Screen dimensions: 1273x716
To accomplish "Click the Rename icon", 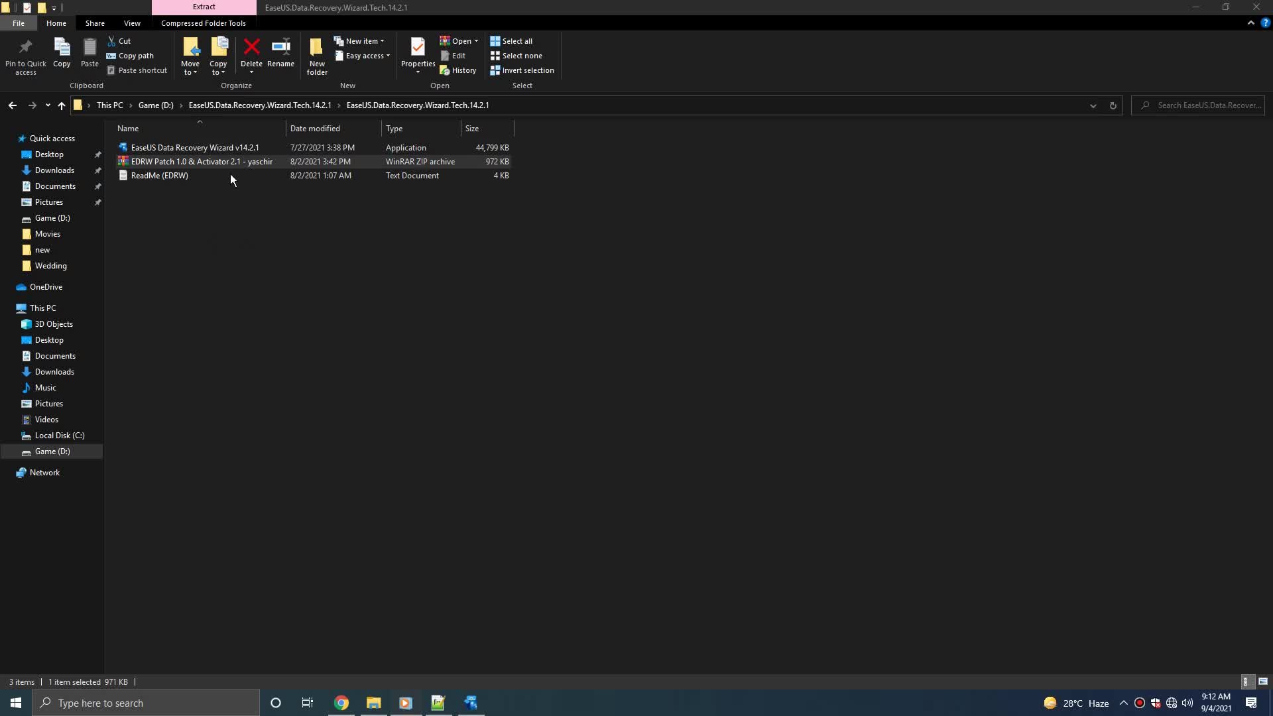I will [x=281, y=53].
